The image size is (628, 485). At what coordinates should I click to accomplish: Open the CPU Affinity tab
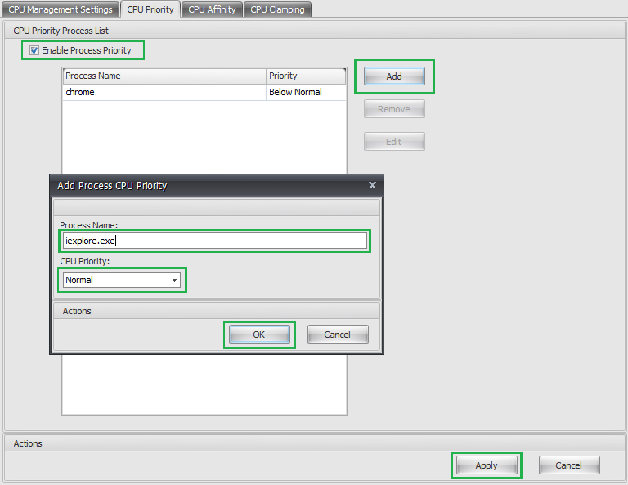point(212,9)
